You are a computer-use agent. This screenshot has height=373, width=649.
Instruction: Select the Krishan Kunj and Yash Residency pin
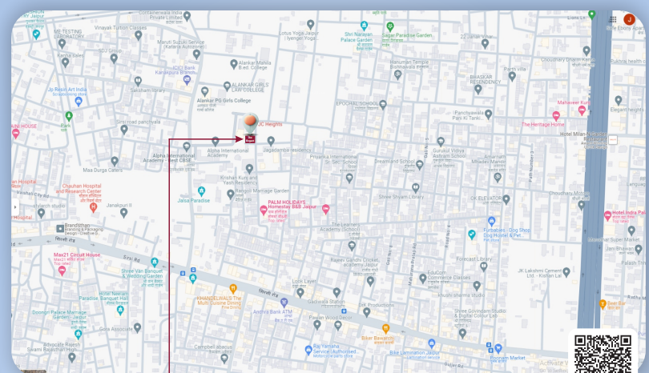pos(249,169)
